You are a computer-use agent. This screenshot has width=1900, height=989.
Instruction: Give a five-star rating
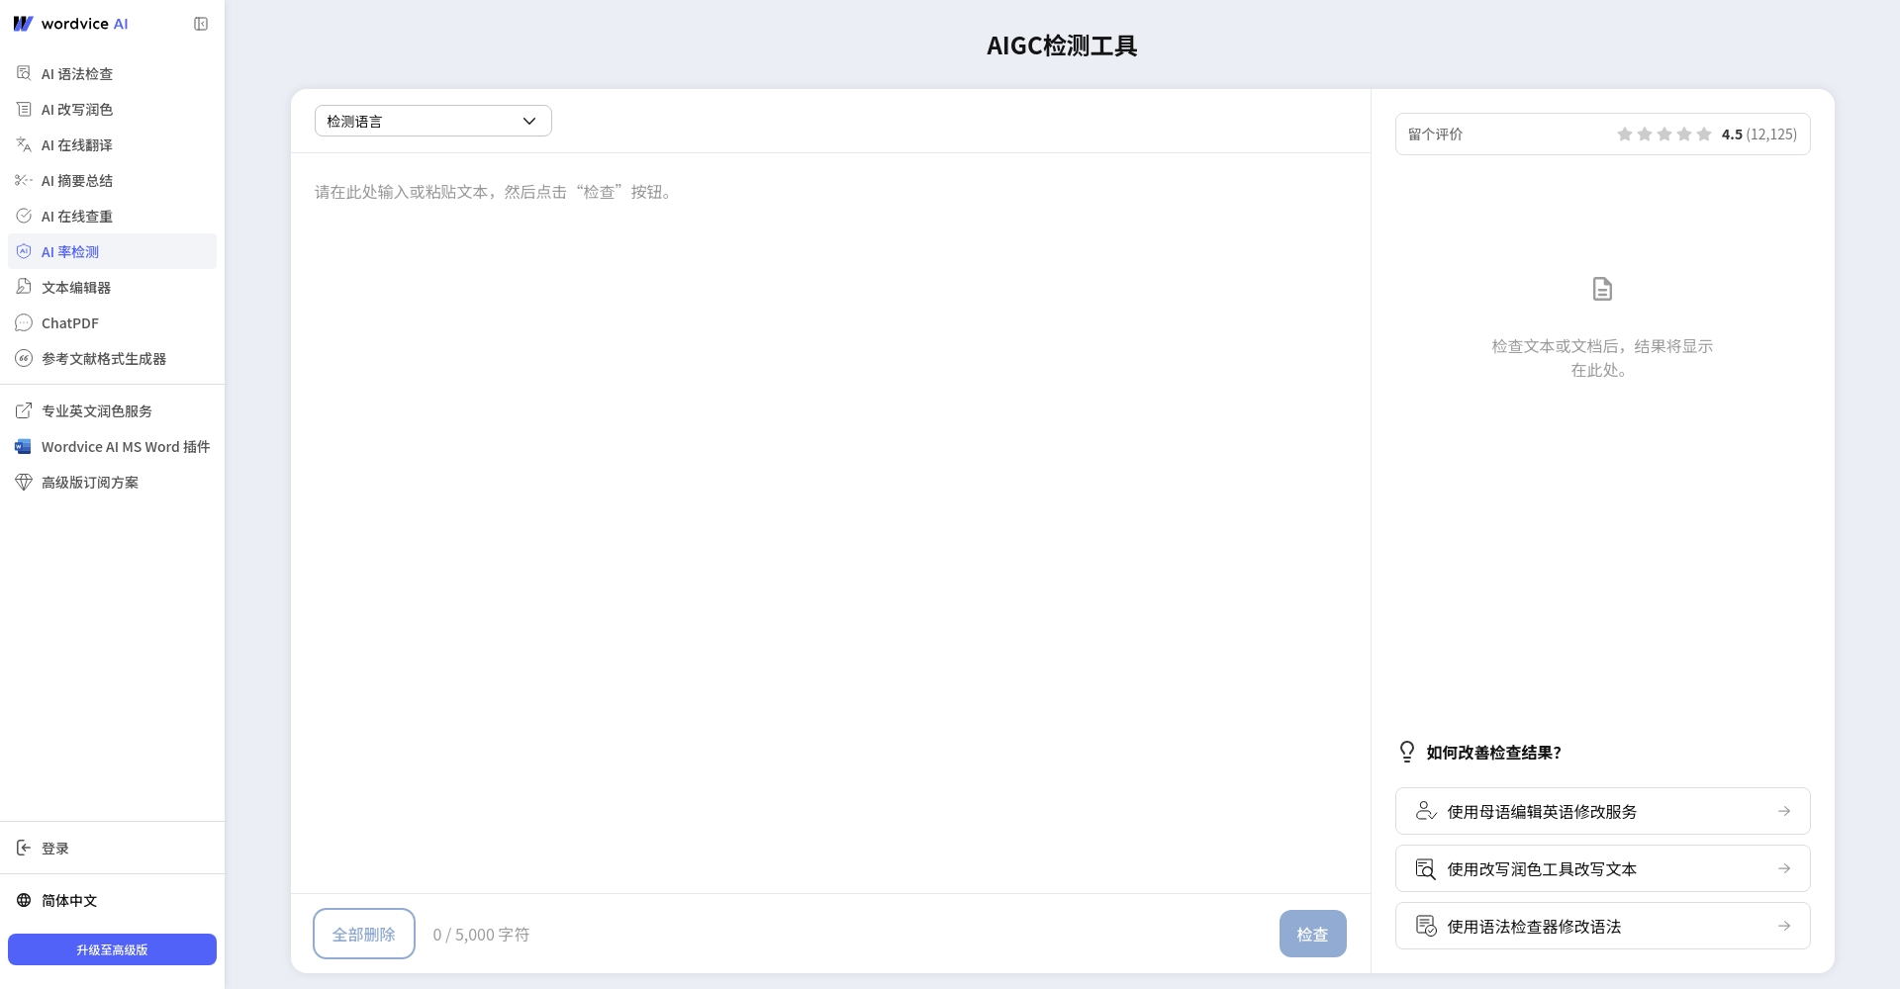1703,134
